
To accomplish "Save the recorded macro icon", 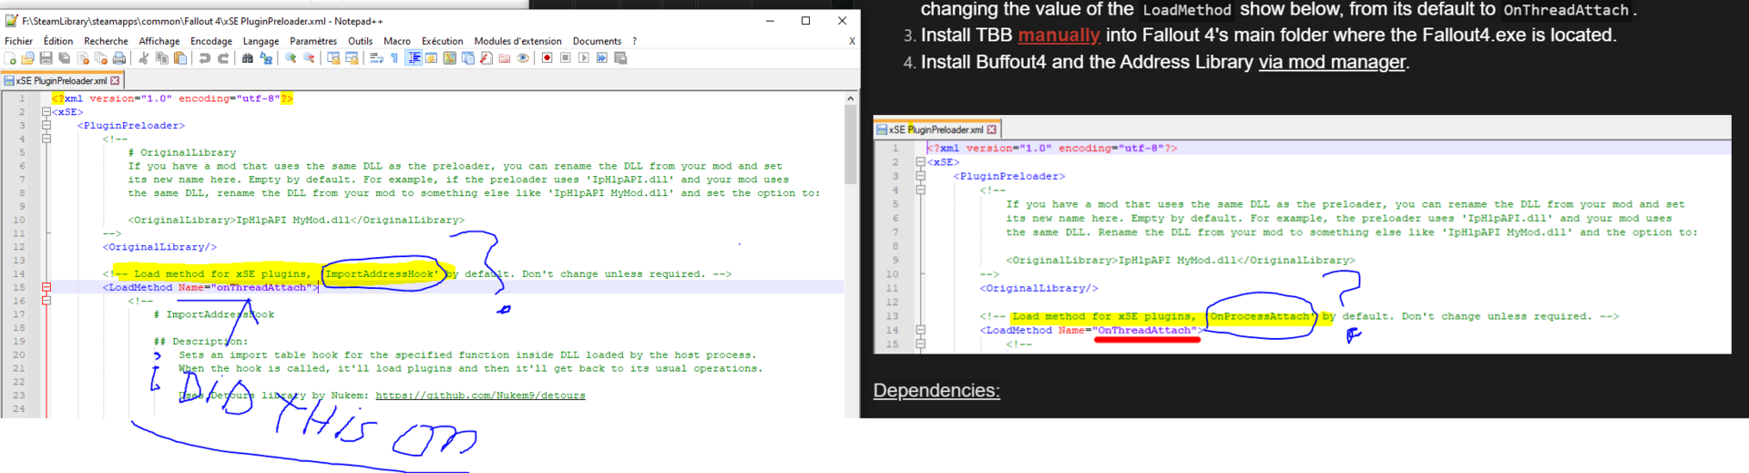I will (620, 58).
